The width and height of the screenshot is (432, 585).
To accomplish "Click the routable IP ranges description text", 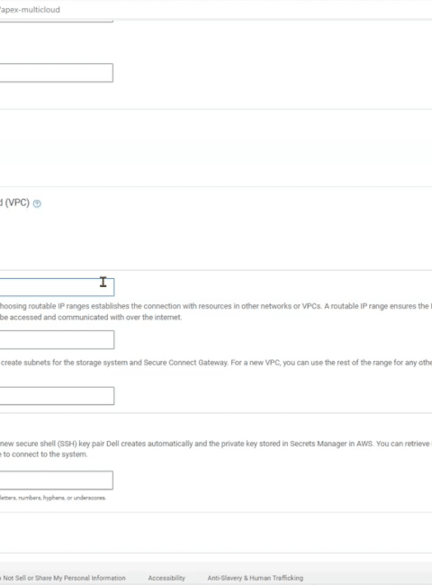I will coord(216,311).
